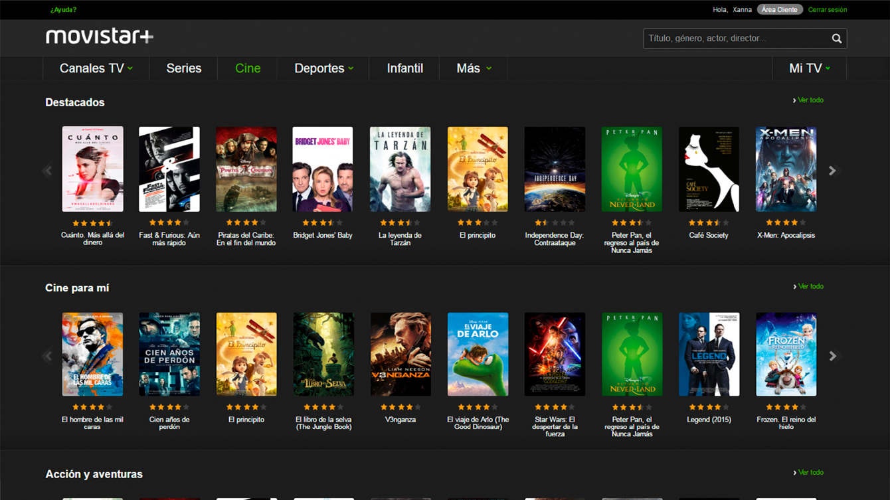Click the title text 'Café Society'
Screen dimensions: 890x500
point(709,235)
